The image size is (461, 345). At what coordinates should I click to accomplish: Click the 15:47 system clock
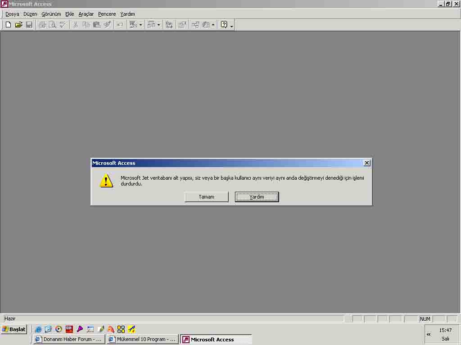coord(445,330)
